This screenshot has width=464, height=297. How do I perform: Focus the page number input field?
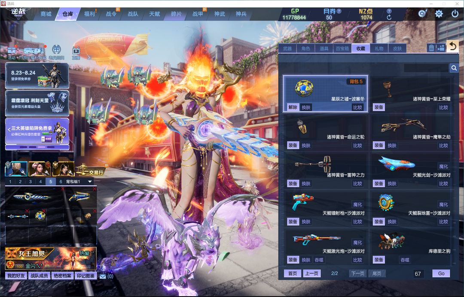tap(418, 274)
